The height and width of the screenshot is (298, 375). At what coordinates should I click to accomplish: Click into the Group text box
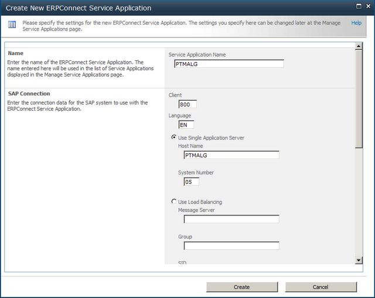[x=231, y=246]
